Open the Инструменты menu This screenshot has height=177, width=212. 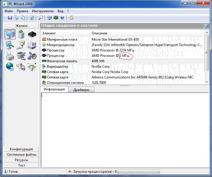(x=43, y=11)
